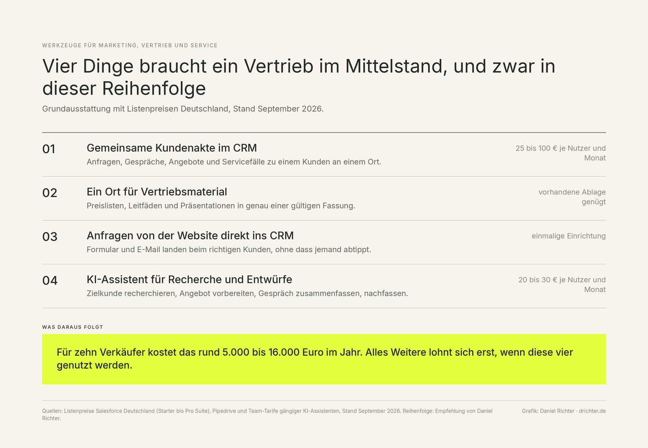Click the sources footnote starting 'Quellen: Listenpreise Salesforce'
This screenshot has width=648, height=448.
point(267,414)
